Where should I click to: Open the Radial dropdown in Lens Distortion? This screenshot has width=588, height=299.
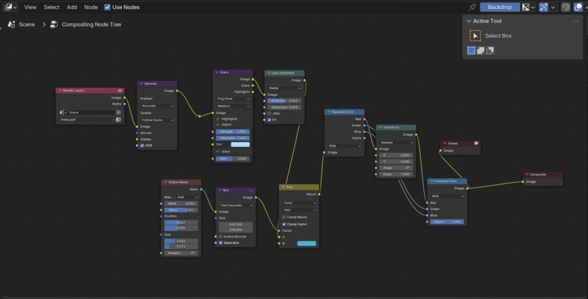point(285,88)
